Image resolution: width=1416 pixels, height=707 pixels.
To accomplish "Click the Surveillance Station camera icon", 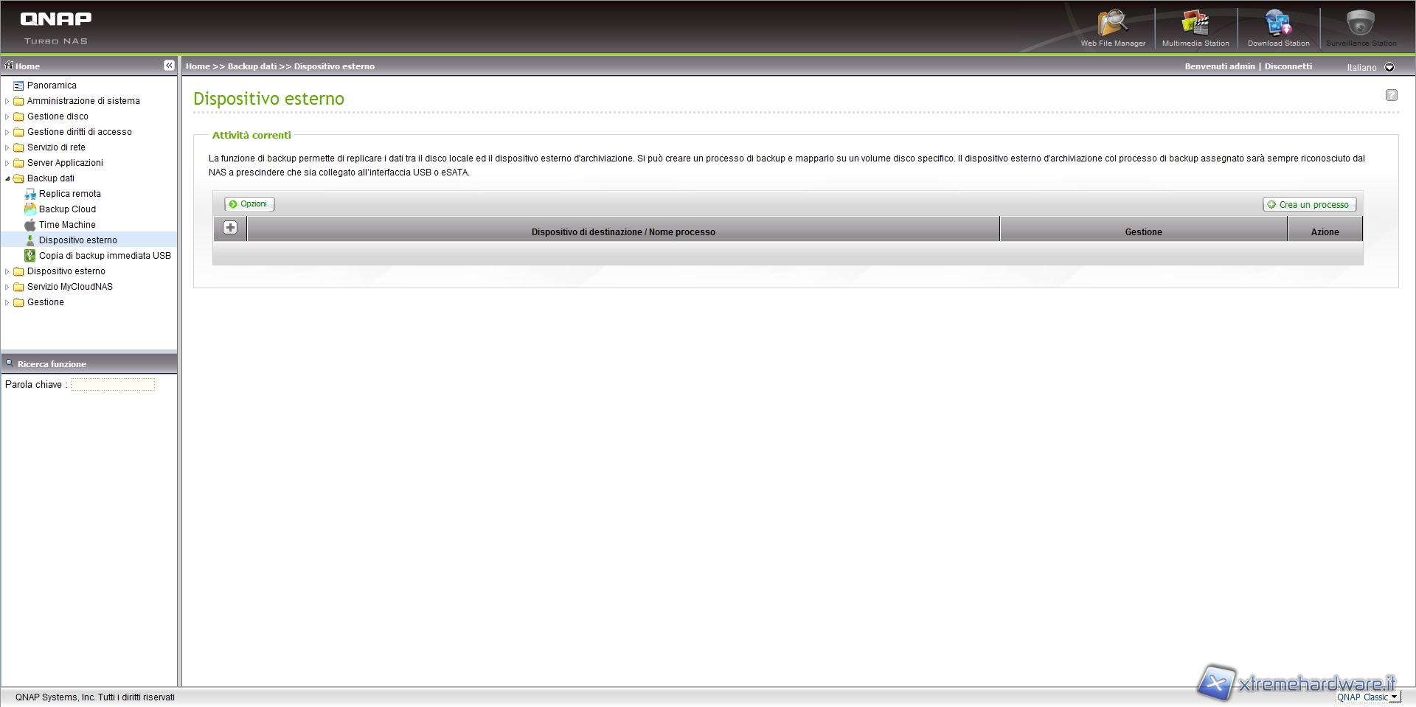I will point(1361,24).
